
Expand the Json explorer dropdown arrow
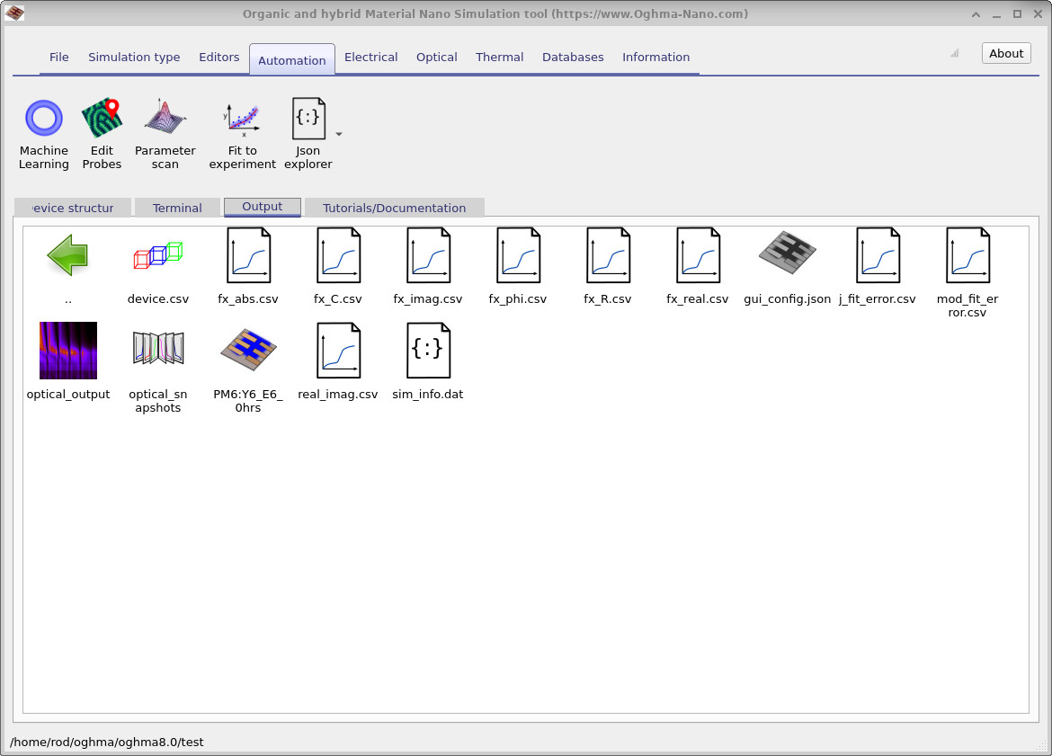pos(339,135)
